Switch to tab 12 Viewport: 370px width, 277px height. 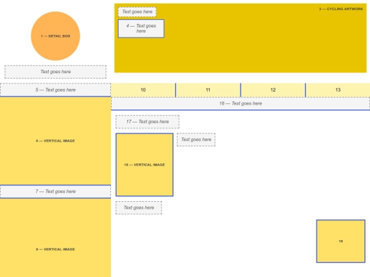[273, 90]
